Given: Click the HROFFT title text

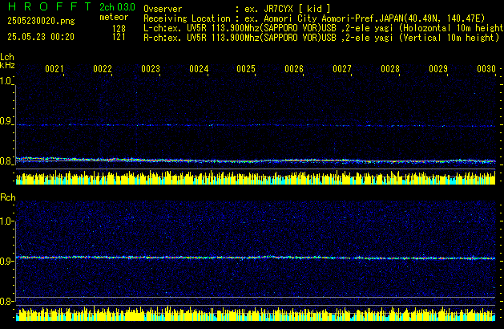Looking at the screenshot, I should tap(50, 6).
